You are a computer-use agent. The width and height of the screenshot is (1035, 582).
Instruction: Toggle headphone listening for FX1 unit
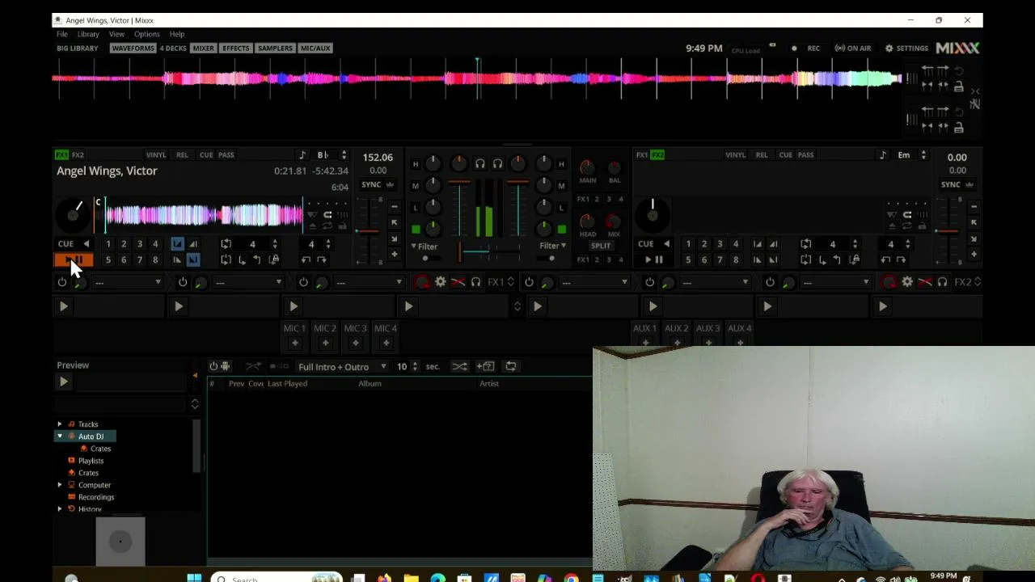tap(475, 282)
